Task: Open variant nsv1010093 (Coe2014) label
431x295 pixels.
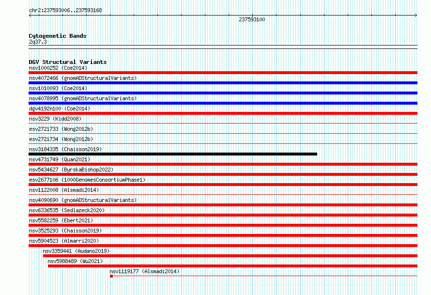Action: click(58, 88)
